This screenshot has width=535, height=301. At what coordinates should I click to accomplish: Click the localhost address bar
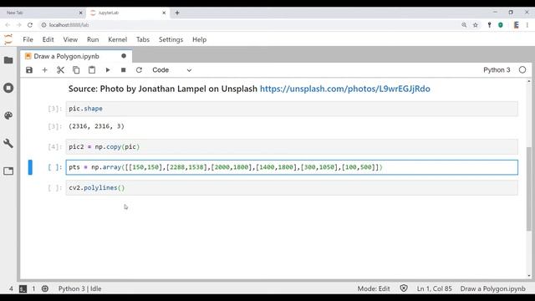(249, 25)
